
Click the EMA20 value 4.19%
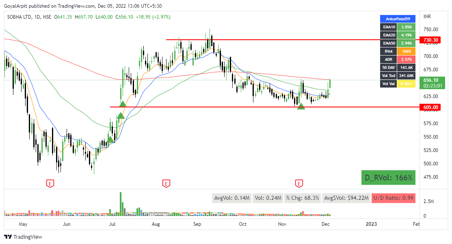click(x=407, y=35)
